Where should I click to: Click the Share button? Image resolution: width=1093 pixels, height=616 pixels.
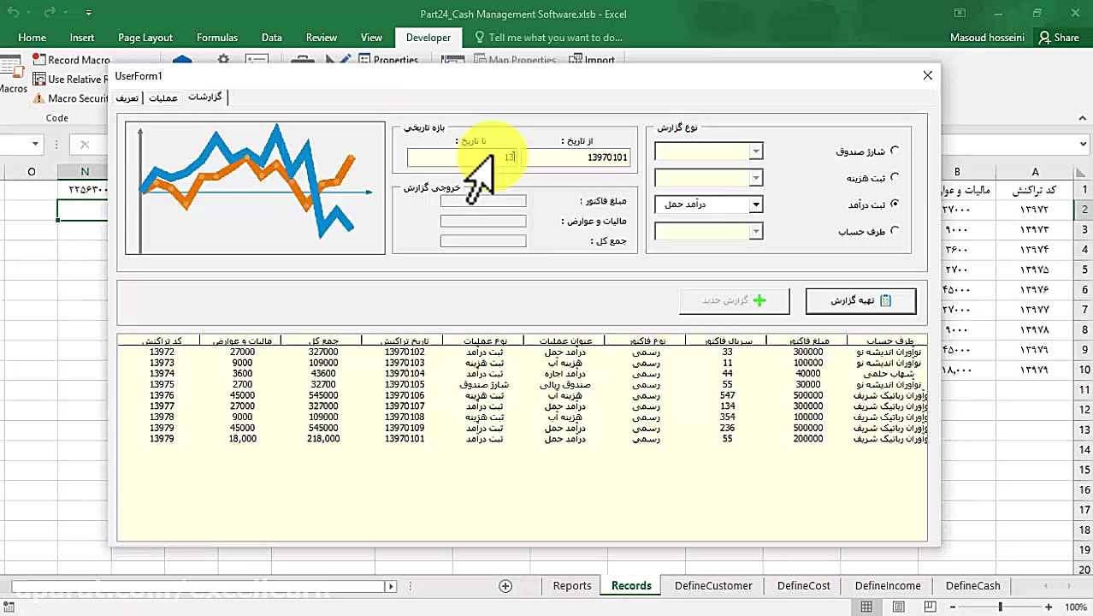click(1058, 38)
